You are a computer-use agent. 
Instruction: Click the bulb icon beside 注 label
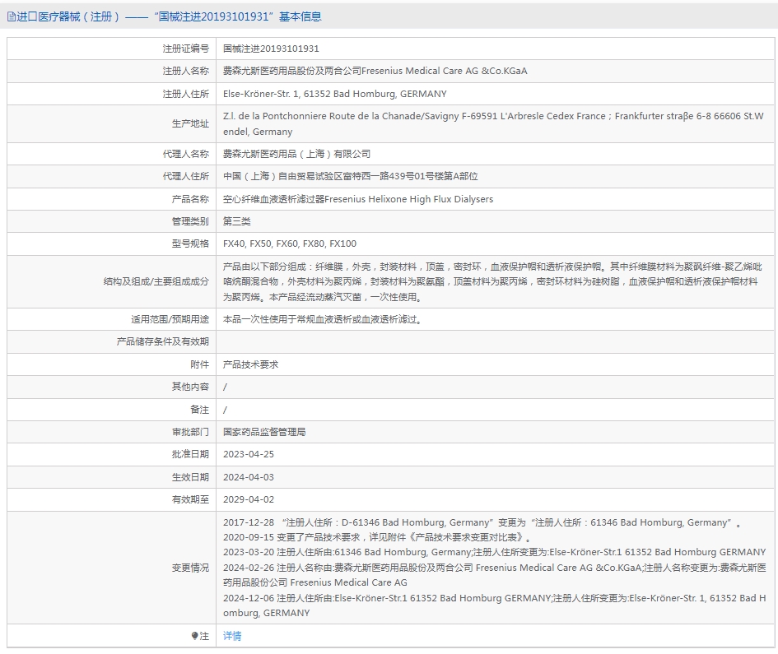pyautogui.click(x=194, y=636)
